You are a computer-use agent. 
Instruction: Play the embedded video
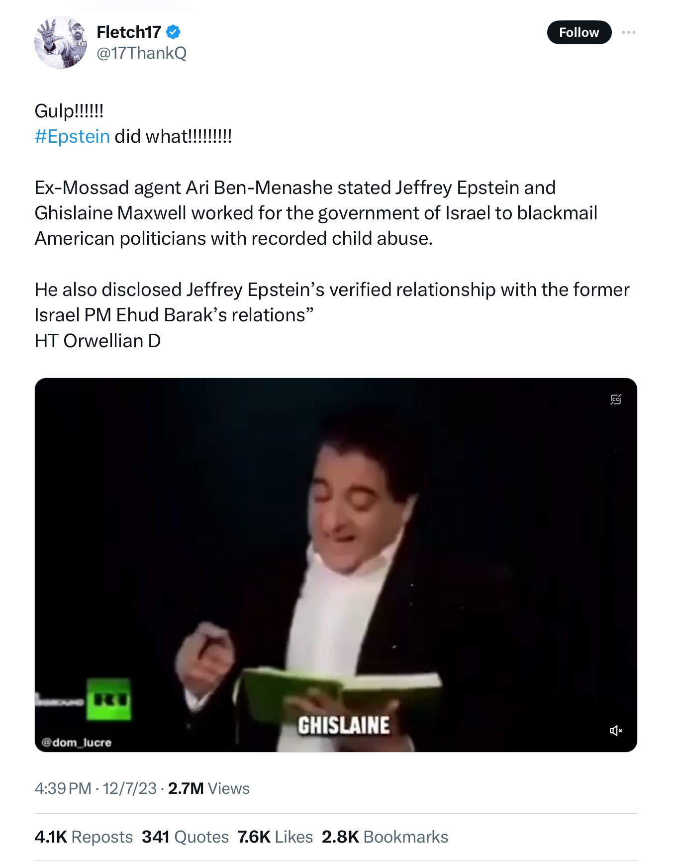(336, 565)
